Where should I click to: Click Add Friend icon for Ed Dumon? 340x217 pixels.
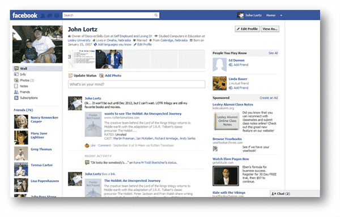pyautogui.click(x=231, y=65)
